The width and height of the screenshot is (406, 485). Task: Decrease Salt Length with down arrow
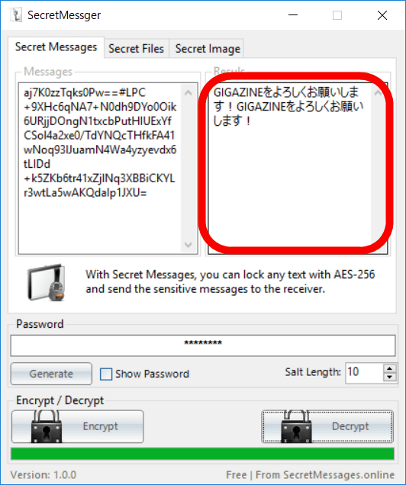[390, 377]
